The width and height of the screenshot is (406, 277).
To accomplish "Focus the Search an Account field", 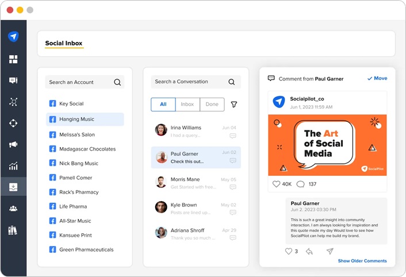I will coord(85,82).
